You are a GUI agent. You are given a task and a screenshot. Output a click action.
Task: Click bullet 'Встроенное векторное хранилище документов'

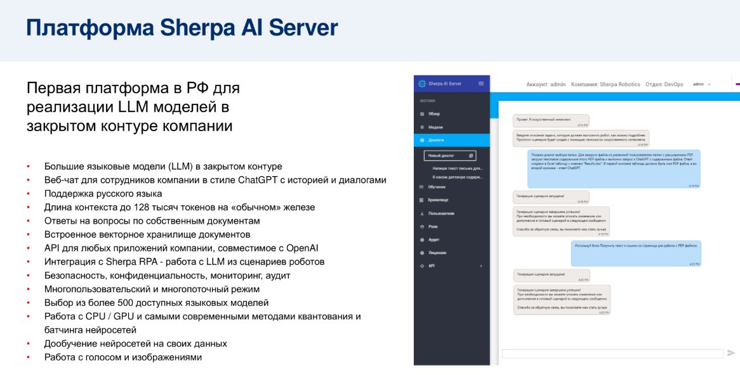147,234
